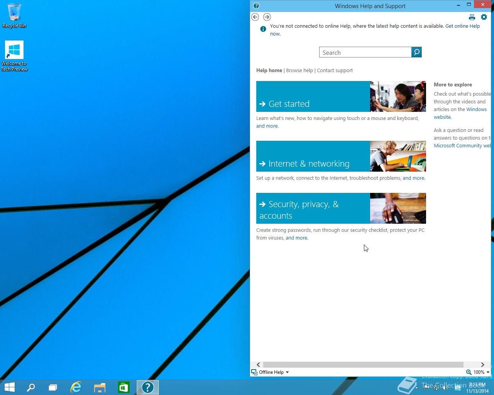Click the Internet & networking photo thumbnail

pos(398,156)
